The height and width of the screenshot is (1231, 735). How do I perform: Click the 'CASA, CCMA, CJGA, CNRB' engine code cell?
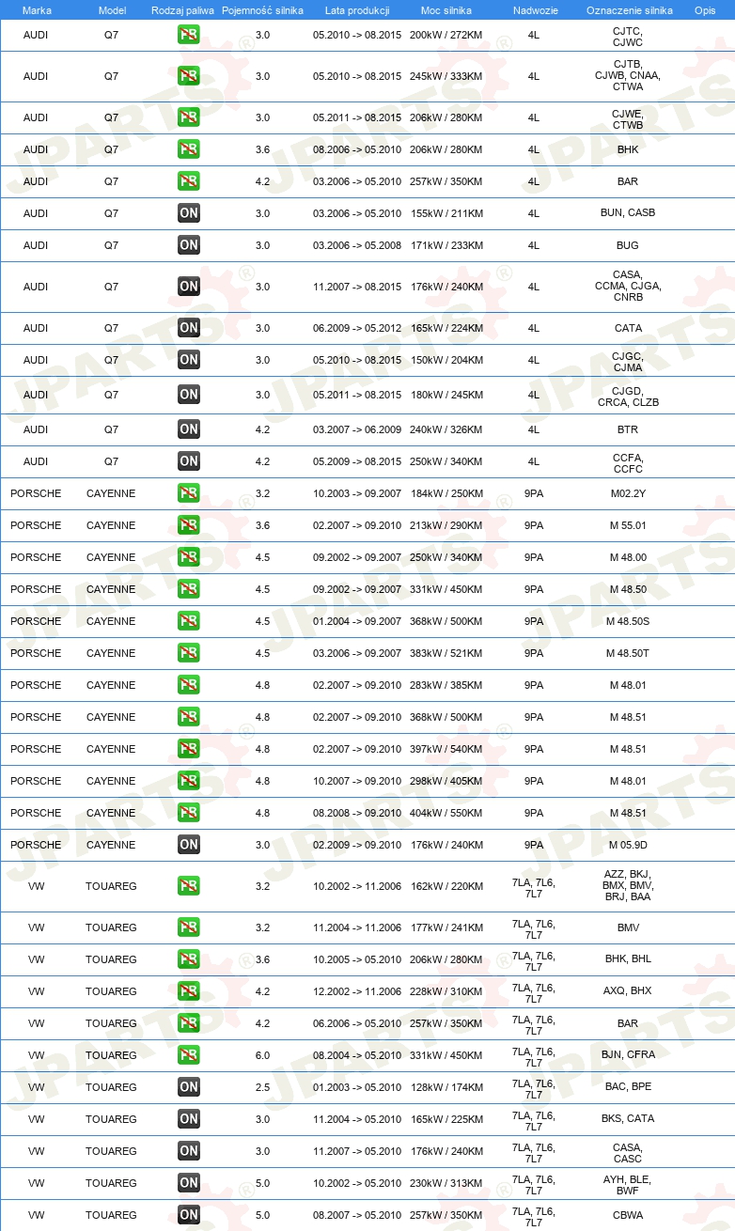pos(628,287)
